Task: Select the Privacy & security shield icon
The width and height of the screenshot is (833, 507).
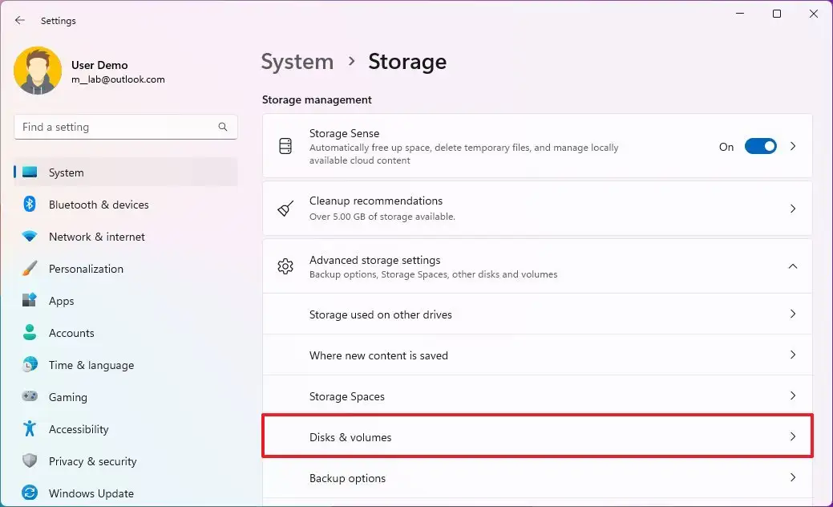Action: point(29,461)
